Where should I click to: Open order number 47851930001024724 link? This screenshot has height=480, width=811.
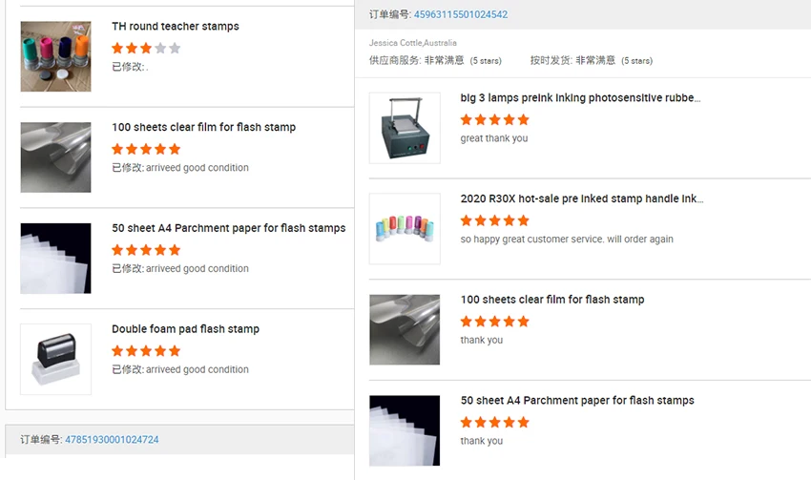point(112,440)
